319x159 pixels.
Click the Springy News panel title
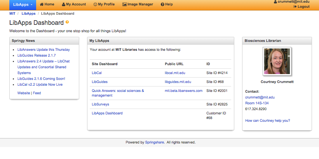click(23, 41)
